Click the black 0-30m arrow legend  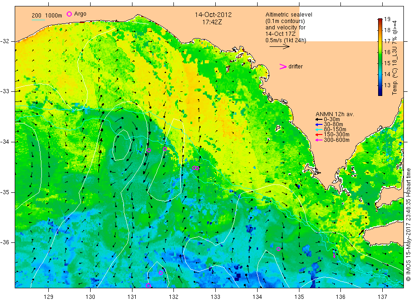pos(319,119)
